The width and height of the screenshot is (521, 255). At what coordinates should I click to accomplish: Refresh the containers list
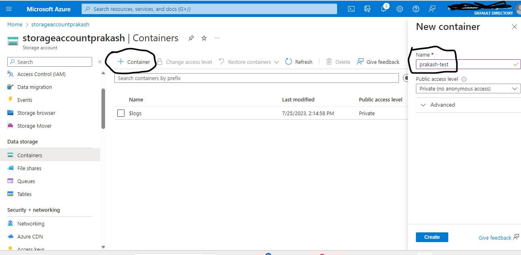(x=299, y=62)
